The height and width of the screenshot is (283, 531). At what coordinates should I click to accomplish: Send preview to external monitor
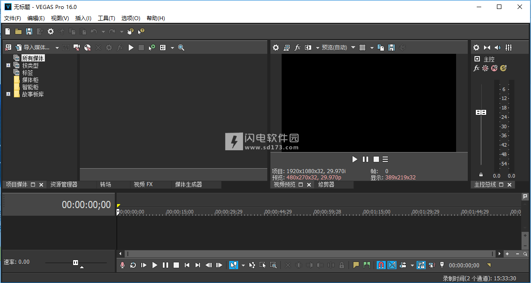click(x=287, y=48)
